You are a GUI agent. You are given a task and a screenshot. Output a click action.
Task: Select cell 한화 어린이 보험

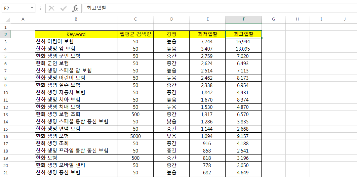[x=76, y=41]
